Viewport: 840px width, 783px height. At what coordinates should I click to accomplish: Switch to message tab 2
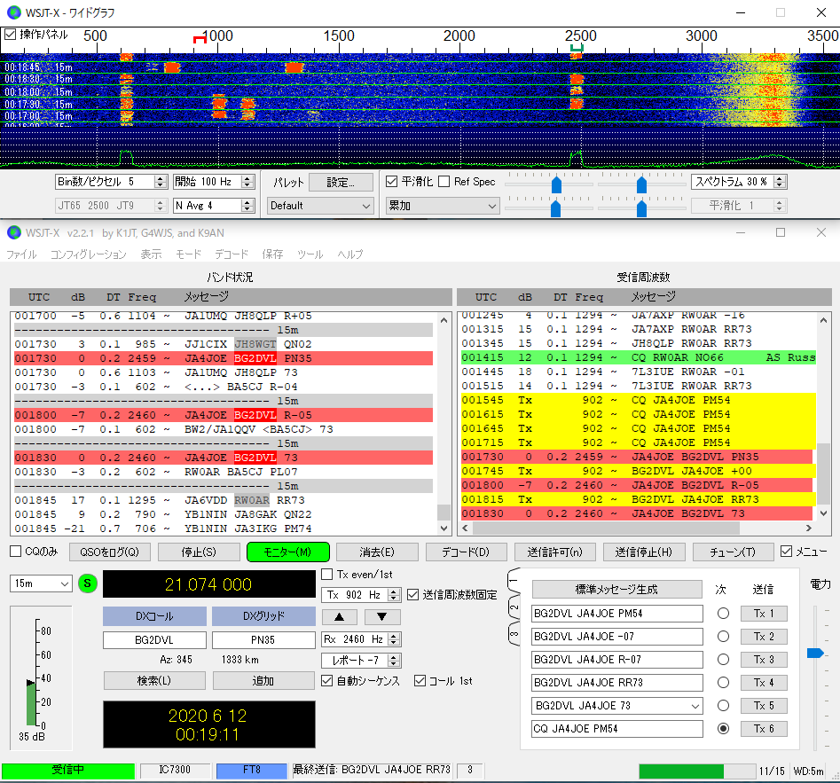[514, 608]
